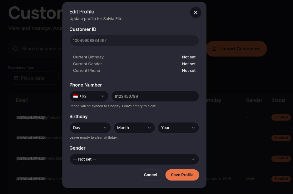Screen dimensions: 293x194
Task: Click the phone number input field
Action: pos(155,96)
